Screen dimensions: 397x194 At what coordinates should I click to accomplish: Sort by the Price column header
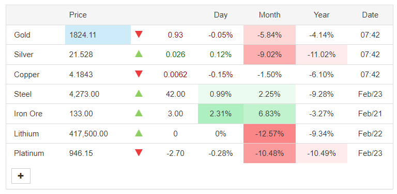[x=78, y=15]
